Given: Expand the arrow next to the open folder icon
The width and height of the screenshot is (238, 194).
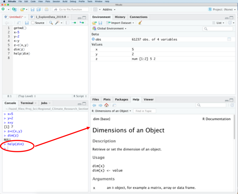Looking at the screenshot, I should 26,10.
